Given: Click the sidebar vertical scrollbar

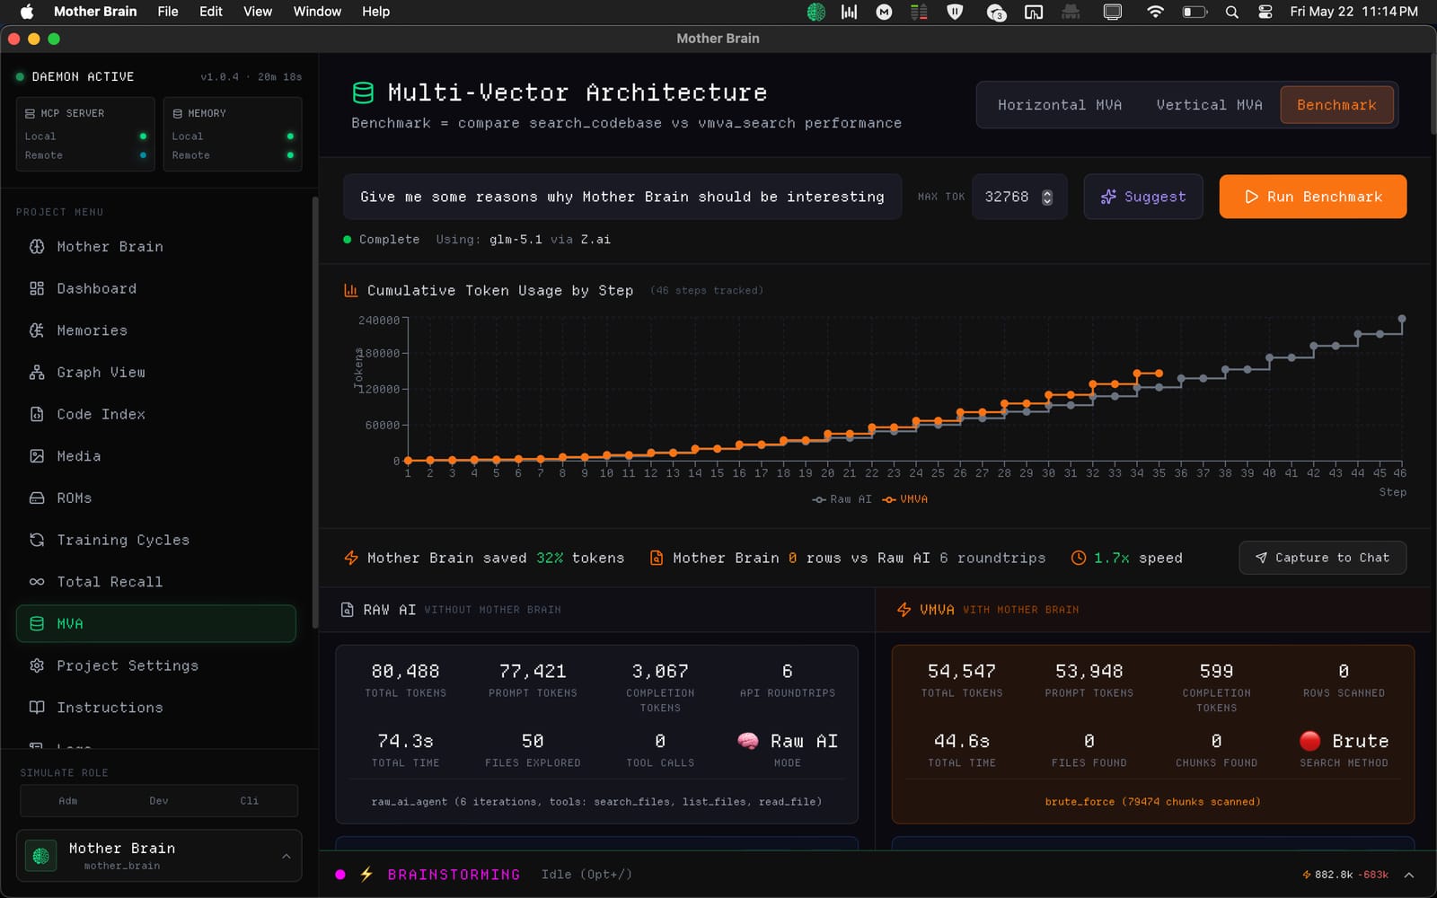Looking at the screenshot, I should [x=315, y=411].
